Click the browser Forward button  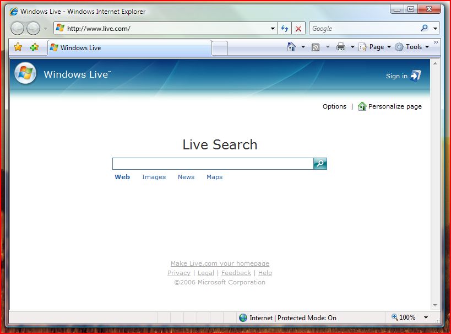tap(34, 29)
